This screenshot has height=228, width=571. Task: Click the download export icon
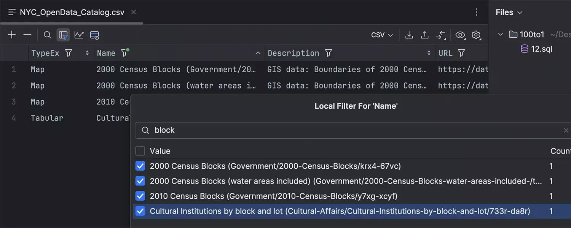(x=409, y=35)
